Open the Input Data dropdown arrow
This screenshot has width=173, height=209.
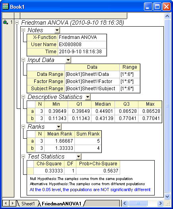[68, 60]
